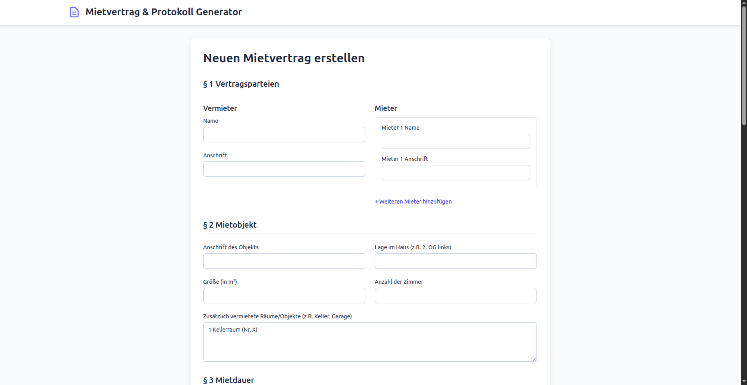Viewport: 747px width, 385px height.
Task: Click the scrollbar down arrow
Action: (744, 382)
